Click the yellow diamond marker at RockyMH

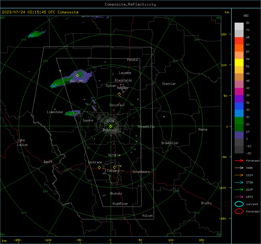[77, 76]
